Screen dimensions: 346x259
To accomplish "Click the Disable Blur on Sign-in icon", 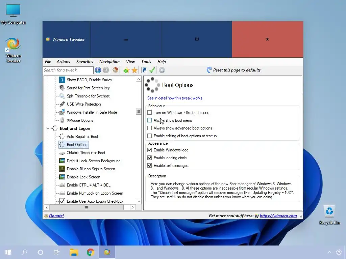I will 62,169.
